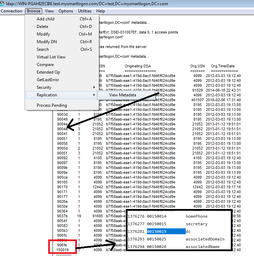254x256 pixels.
Task: Open the Help menu
Action: click(100, 11)
